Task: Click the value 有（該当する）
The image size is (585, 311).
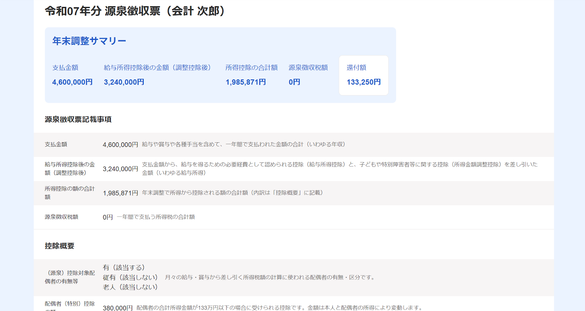Action: (x=125, y=267)
